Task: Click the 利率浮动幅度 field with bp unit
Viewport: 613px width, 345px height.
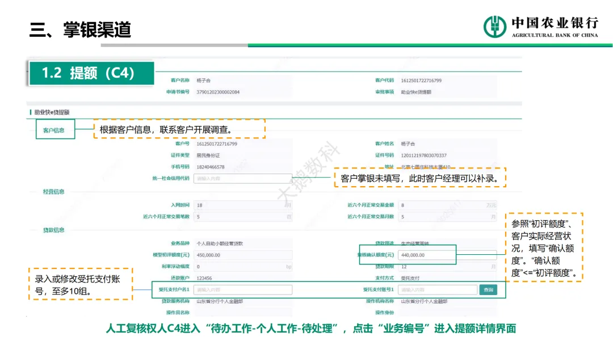Action: (x=242, y=267)
